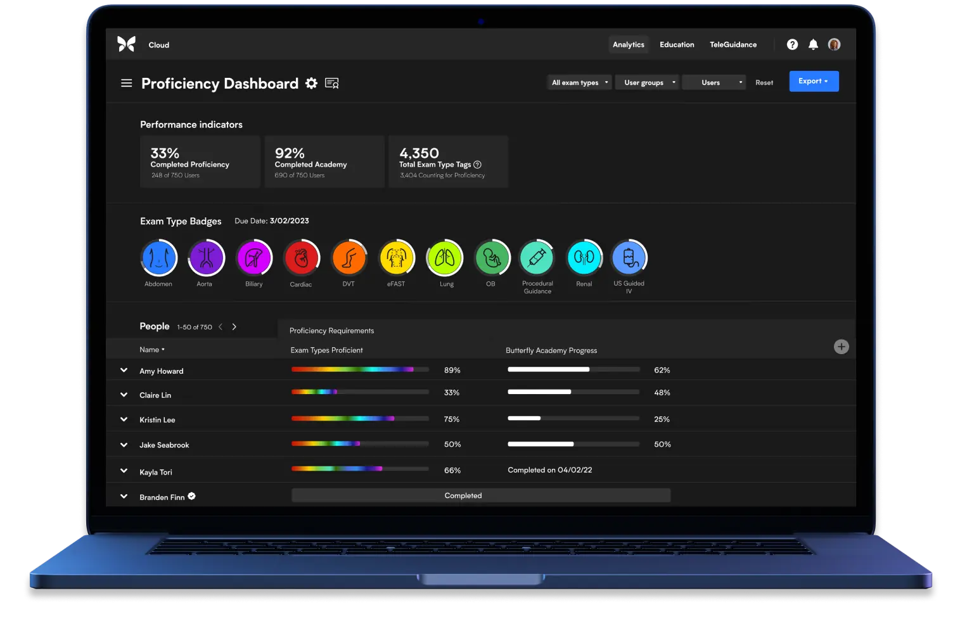960x631 pixels.
Task: Click the Export button
Action: click(x=814, y=81)
